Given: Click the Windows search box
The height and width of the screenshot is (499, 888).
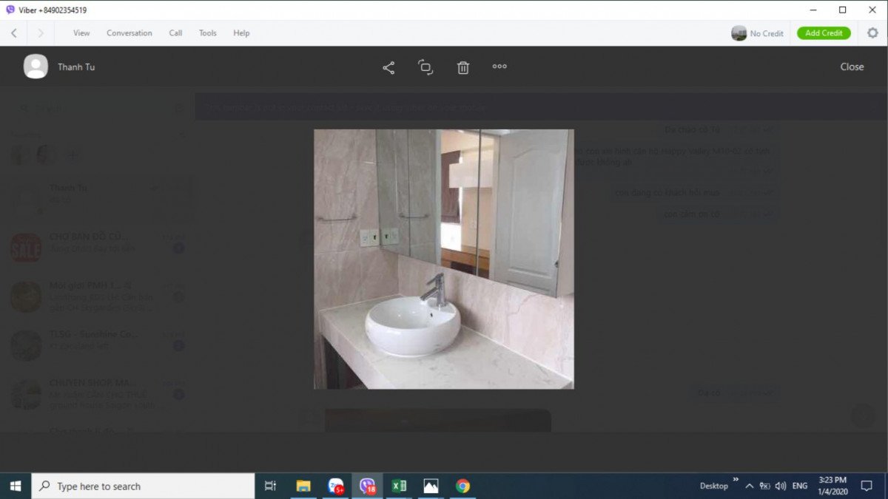Looking at the screenshot, I should (x=144, y=486).
